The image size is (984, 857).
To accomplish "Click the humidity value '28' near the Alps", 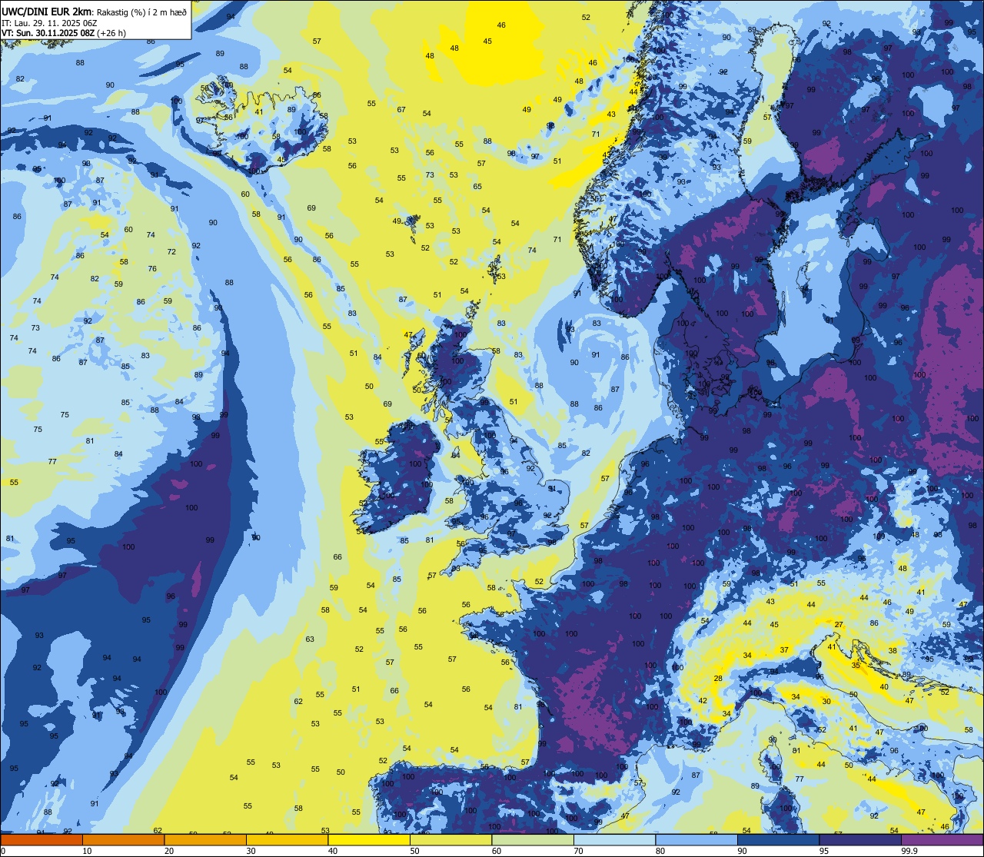I will [x=718, y=679].
